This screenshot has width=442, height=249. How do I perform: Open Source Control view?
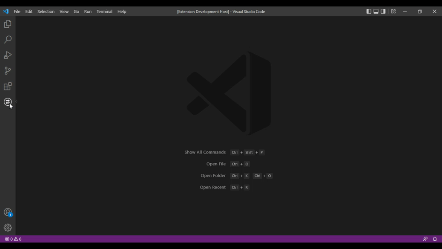point(8,71)
